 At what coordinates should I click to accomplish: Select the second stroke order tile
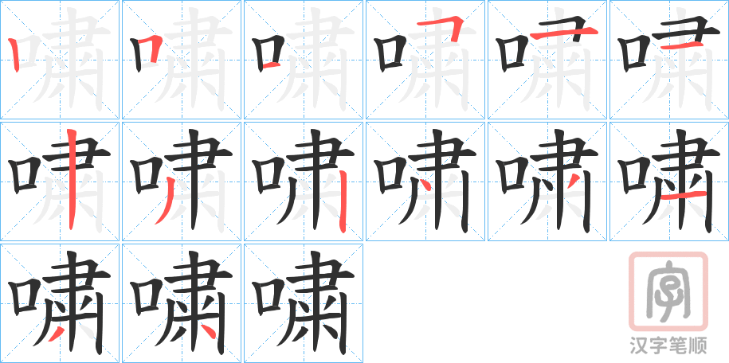tap(182, 60)
